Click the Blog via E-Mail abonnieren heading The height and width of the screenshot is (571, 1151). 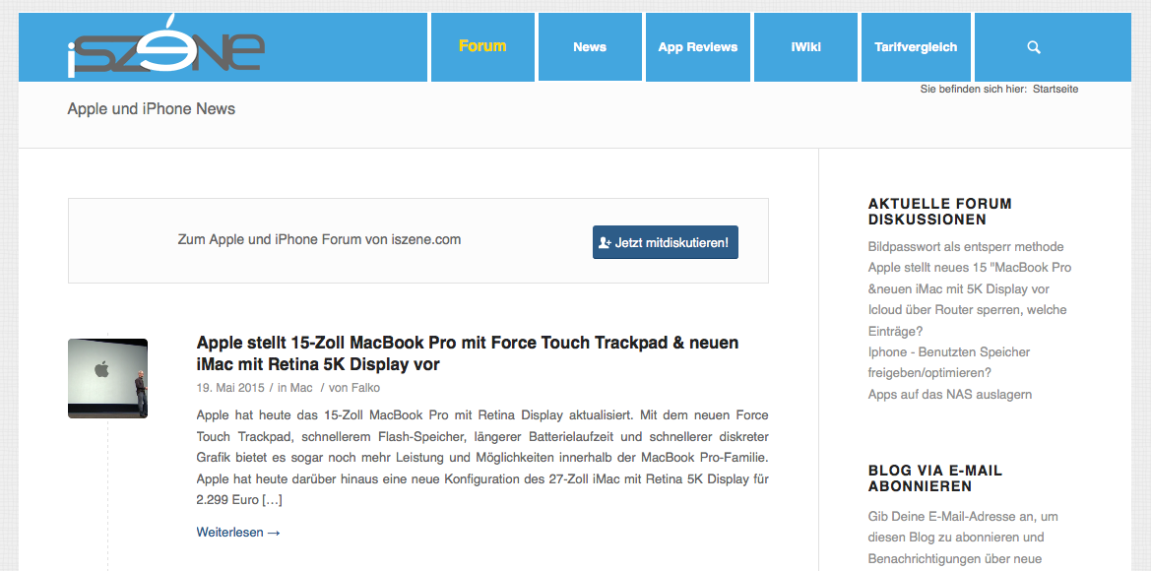tap(935, 477)
